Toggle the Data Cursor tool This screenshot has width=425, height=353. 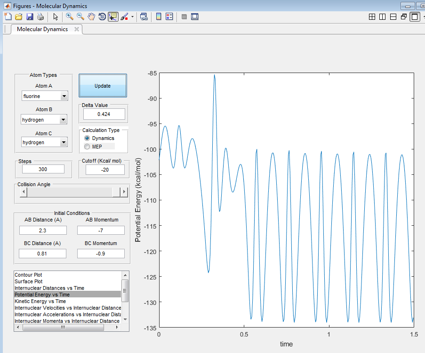pos(113,17)
